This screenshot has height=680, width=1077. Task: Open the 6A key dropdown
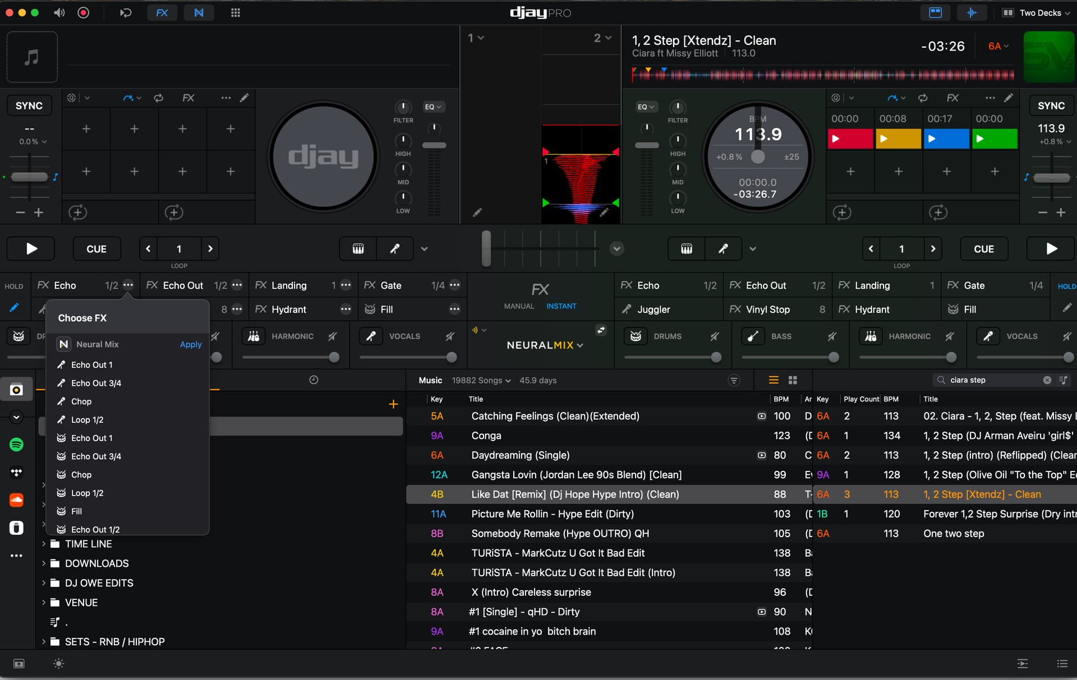pyautogui.click(x=998, y=46)
